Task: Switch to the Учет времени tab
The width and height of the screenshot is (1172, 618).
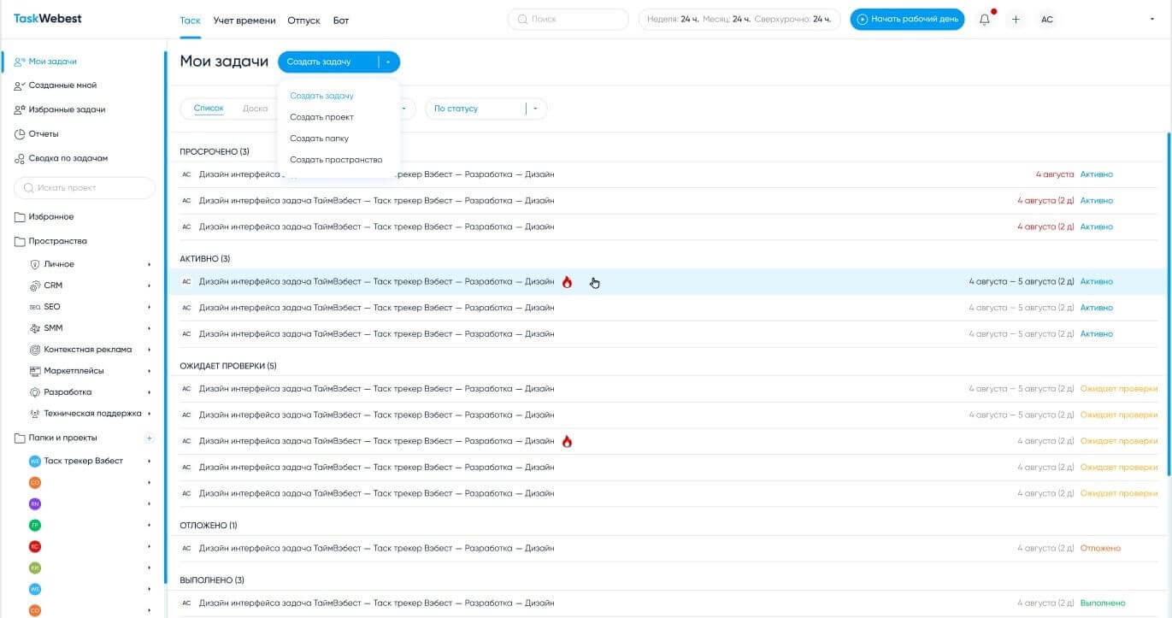Action: (244, 21)
